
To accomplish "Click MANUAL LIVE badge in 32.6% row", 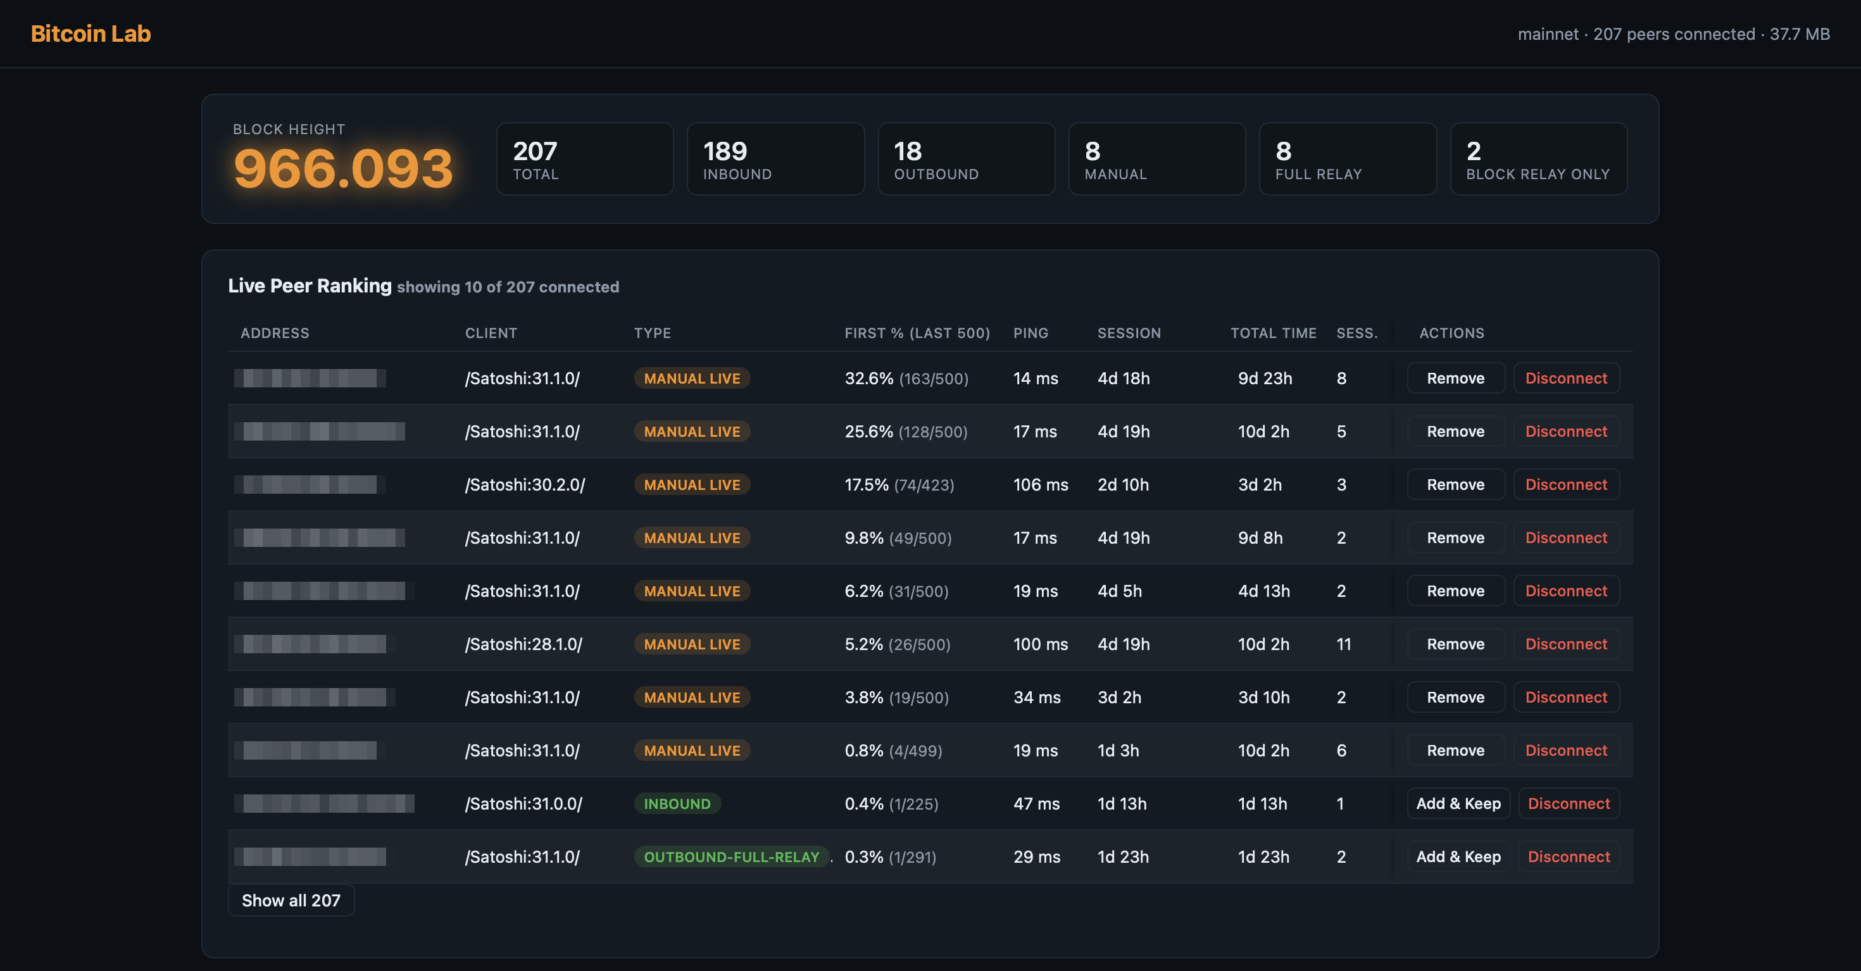I will [692, 378].
